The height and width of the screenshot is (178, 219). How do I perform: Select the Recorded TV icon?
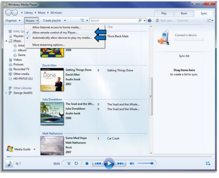(10, 69)
